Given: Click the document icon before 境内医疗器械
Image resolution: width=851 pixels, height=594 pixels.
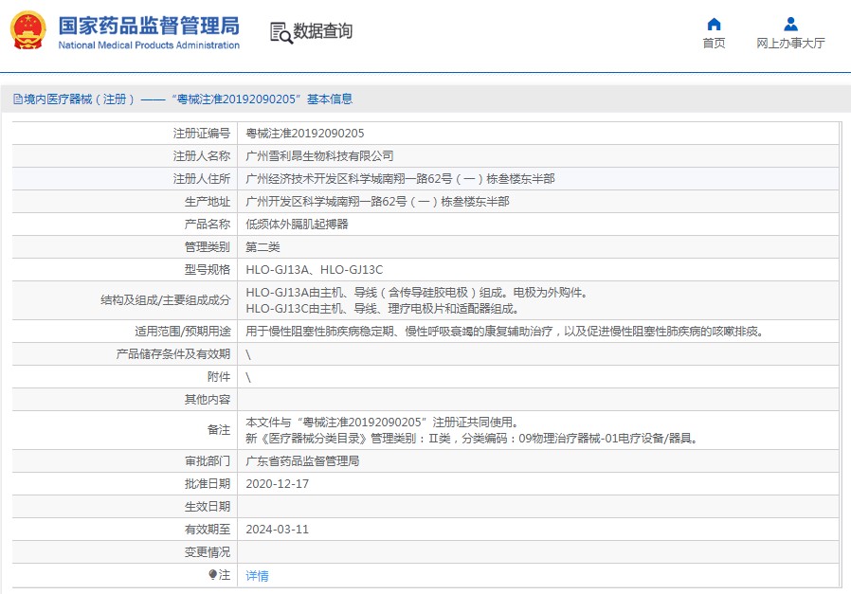Looking at the screenshot, I should point(18,99).
